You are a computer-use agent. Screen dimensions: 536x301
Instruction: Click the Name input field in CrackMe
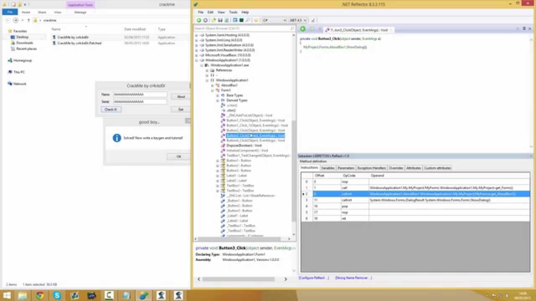pos(140,94)
